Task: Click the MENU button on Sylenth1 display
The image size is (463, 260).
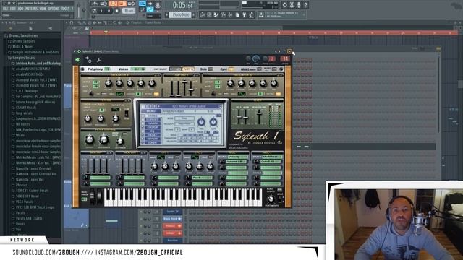Action: point(150,111)
